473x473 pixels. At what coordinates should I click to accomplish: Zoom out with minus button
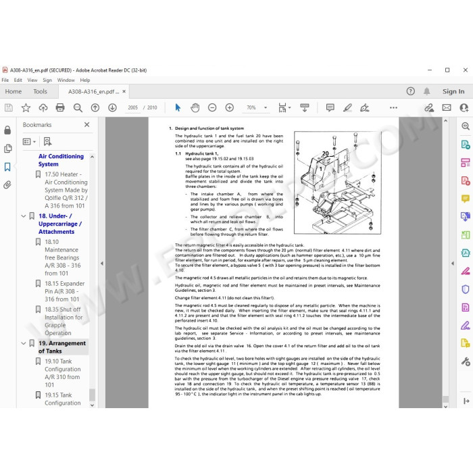tap(212, 107)
